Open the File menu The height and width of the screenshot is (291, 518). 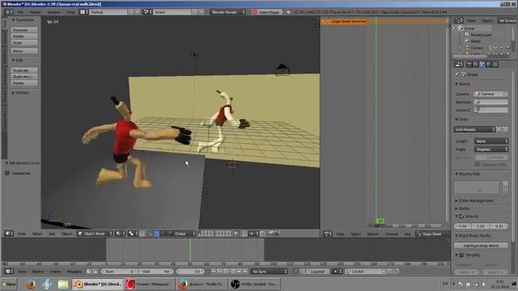point(20,12)
